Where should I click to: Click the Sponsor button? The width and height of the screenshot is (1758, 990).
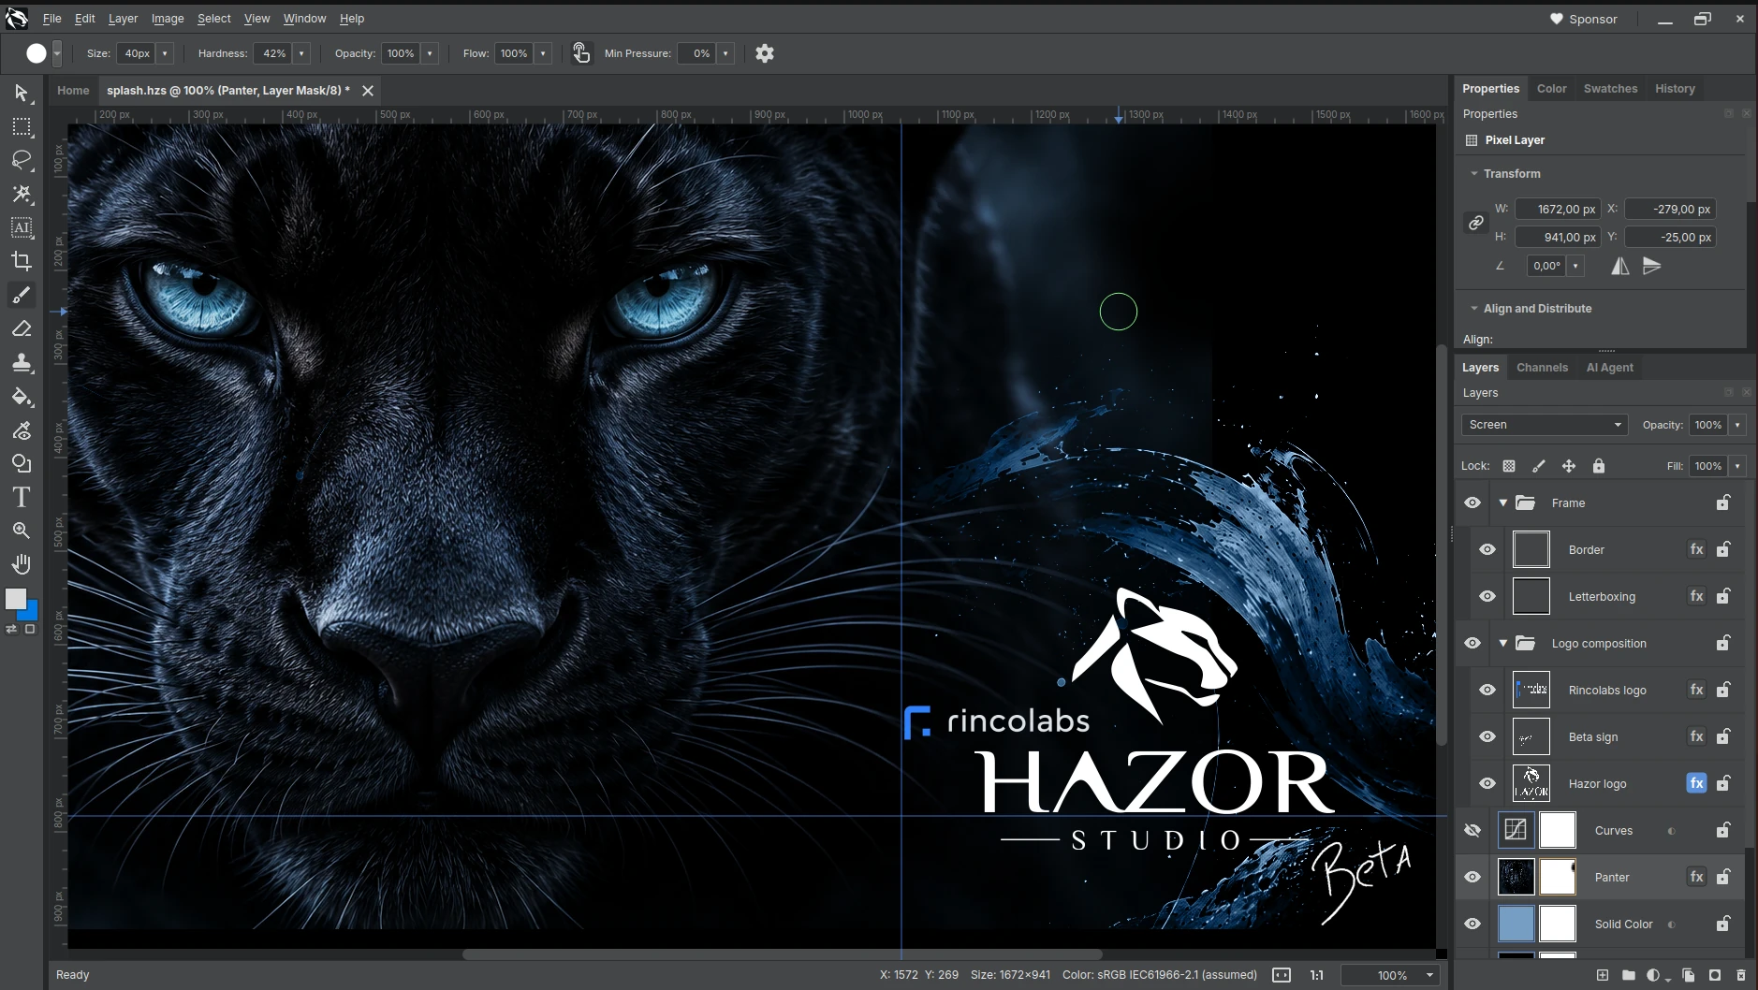point(1584,19)
